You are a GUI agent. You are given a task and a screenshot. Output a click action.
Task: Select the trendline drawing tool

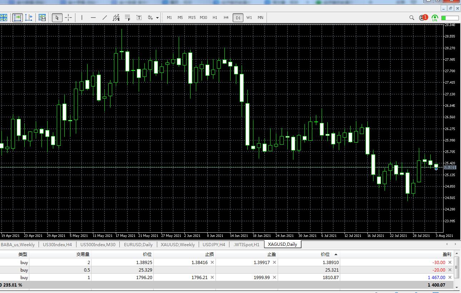pos(105,18)
